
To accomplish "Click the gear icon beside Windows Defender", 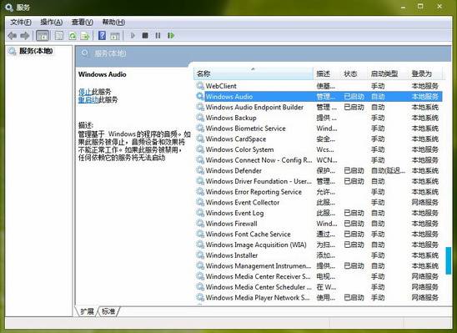I will pyautogui.click(x=200, y=170).
